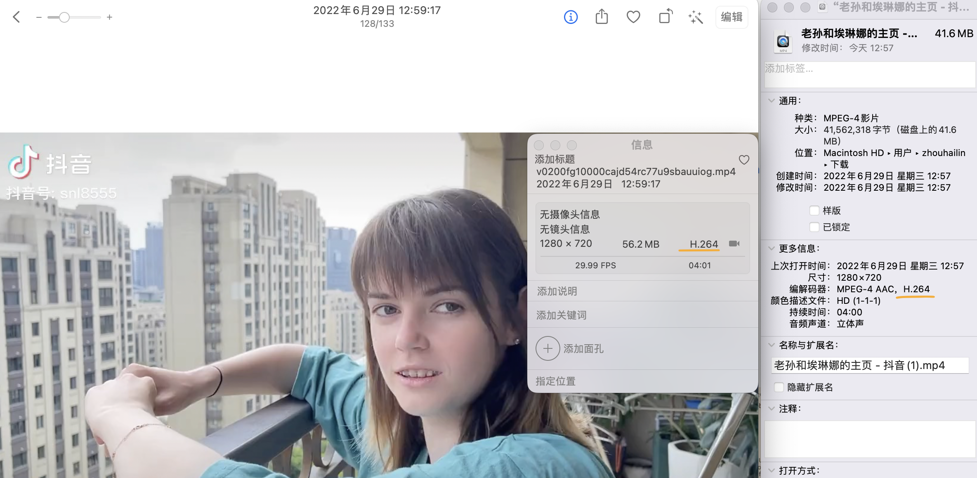Click the 持续时间 04:00 value

click(849, 312)
